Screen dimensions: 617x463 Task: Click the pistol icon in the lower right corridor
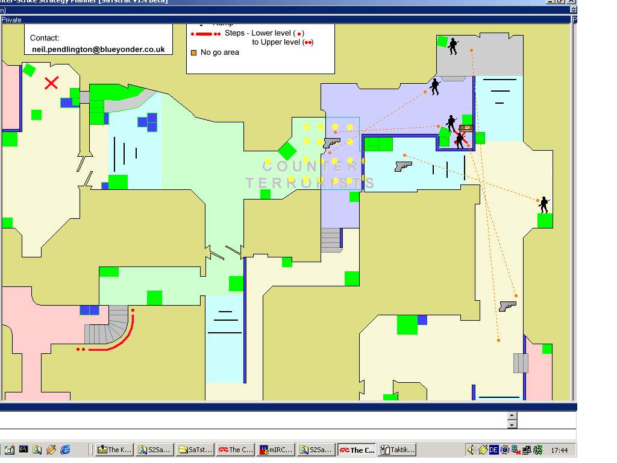(x=507, y=306)
